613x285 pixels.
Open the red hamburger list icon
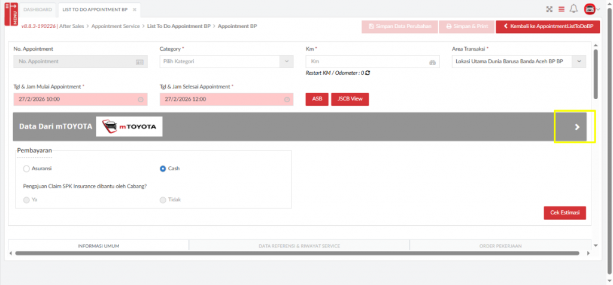(562, 9)
